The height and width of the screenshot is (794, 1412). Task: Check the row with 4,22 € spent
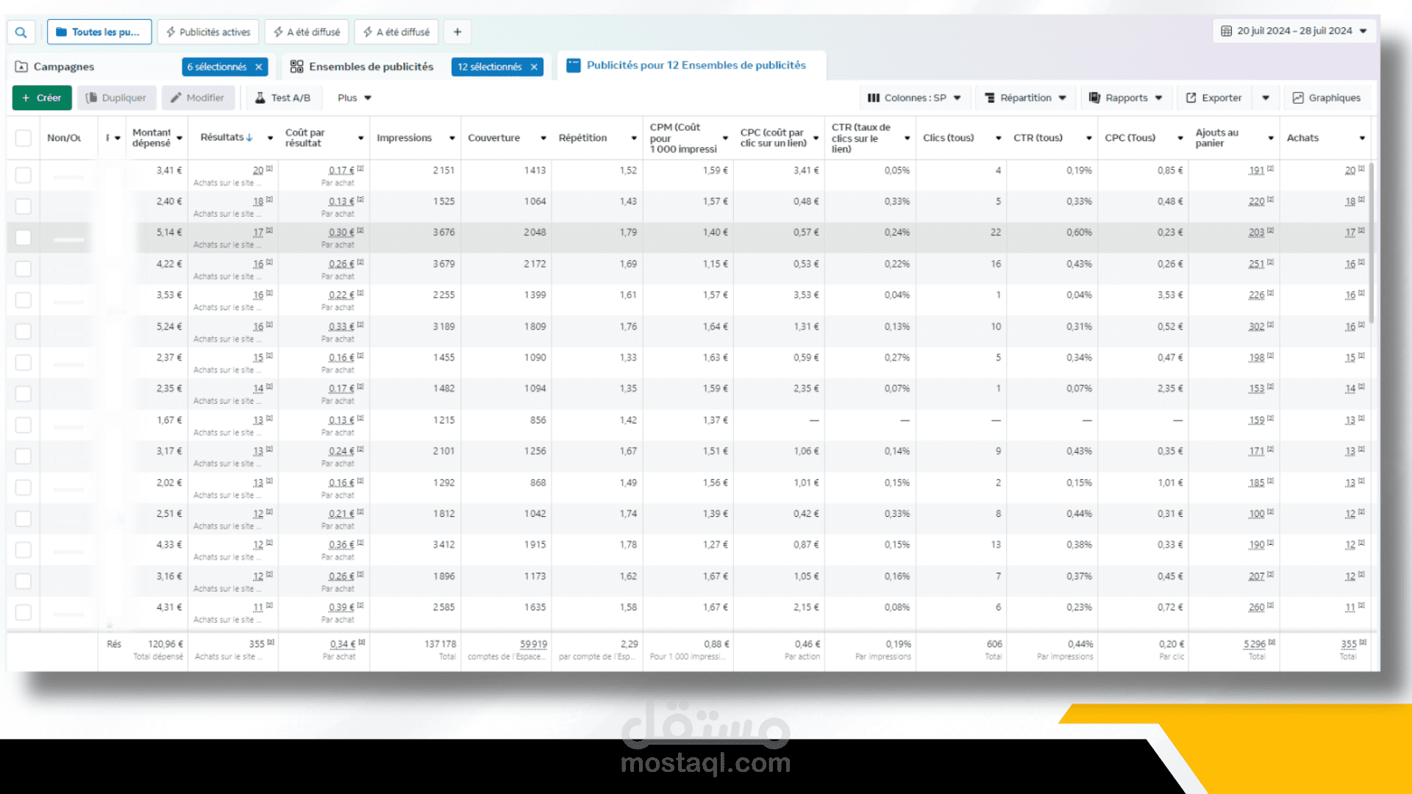[24, 269]
